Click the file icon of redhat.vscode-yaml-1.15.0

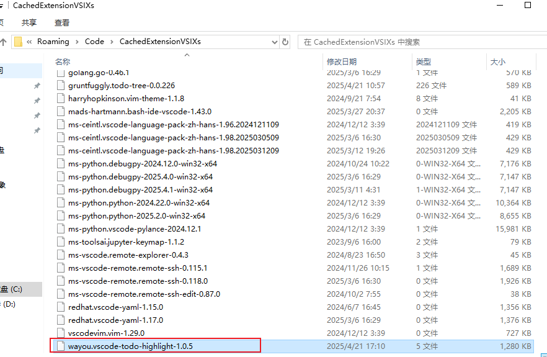61,307
